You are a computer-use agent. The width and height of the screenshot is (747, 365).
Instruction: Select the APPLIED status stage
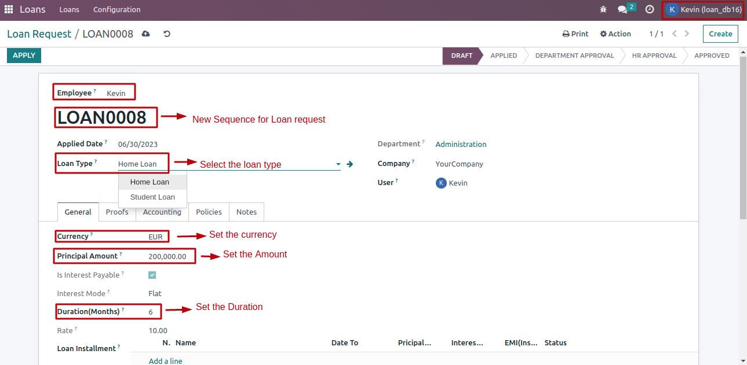pyautogui.click(x=504, y=56)
